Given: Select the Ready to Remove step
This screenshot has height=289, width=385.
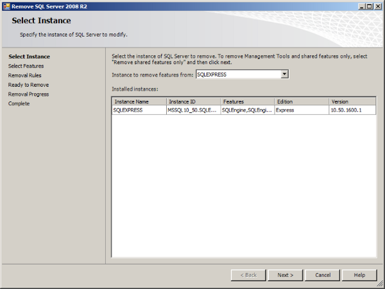Looking at the screenshot, I should [x=28, y=85].
